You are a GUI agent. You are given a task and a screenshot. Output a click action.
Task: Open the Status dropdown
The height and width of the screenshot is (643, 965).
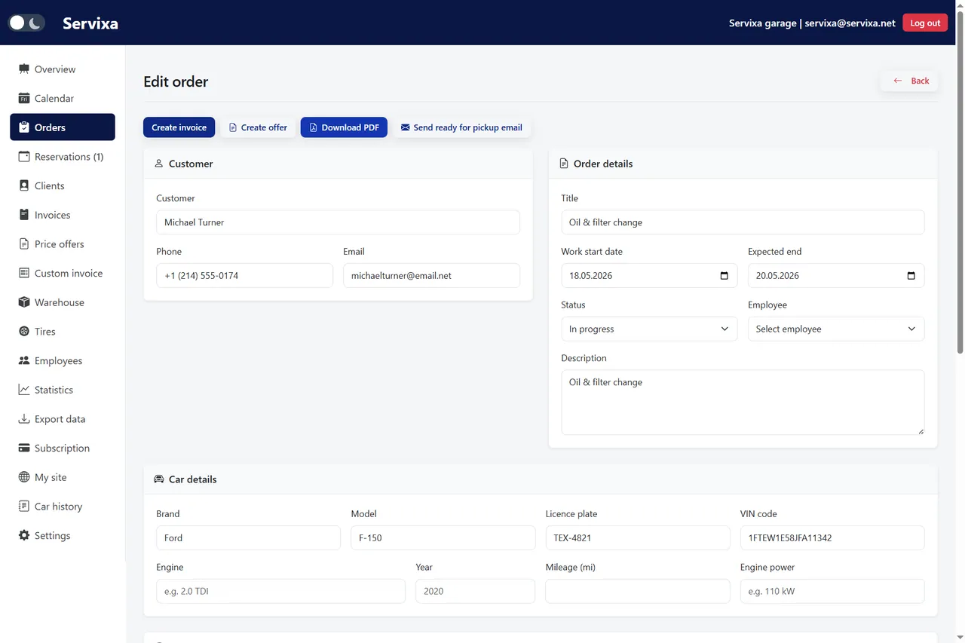[x=649, y=329]
